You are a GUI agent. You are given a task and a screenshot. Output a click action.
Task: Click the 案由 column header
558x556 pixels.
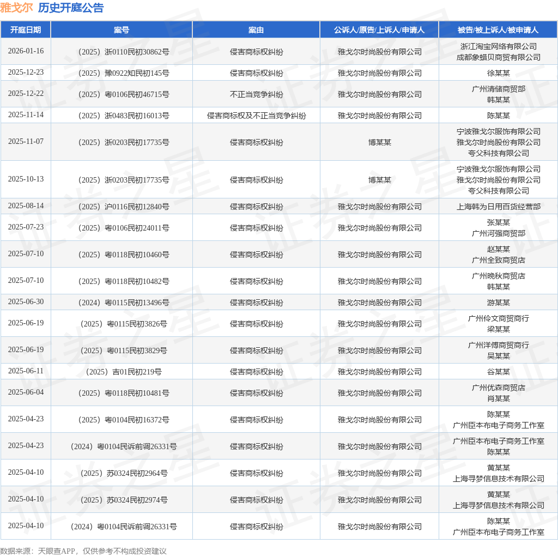point(256,30)
